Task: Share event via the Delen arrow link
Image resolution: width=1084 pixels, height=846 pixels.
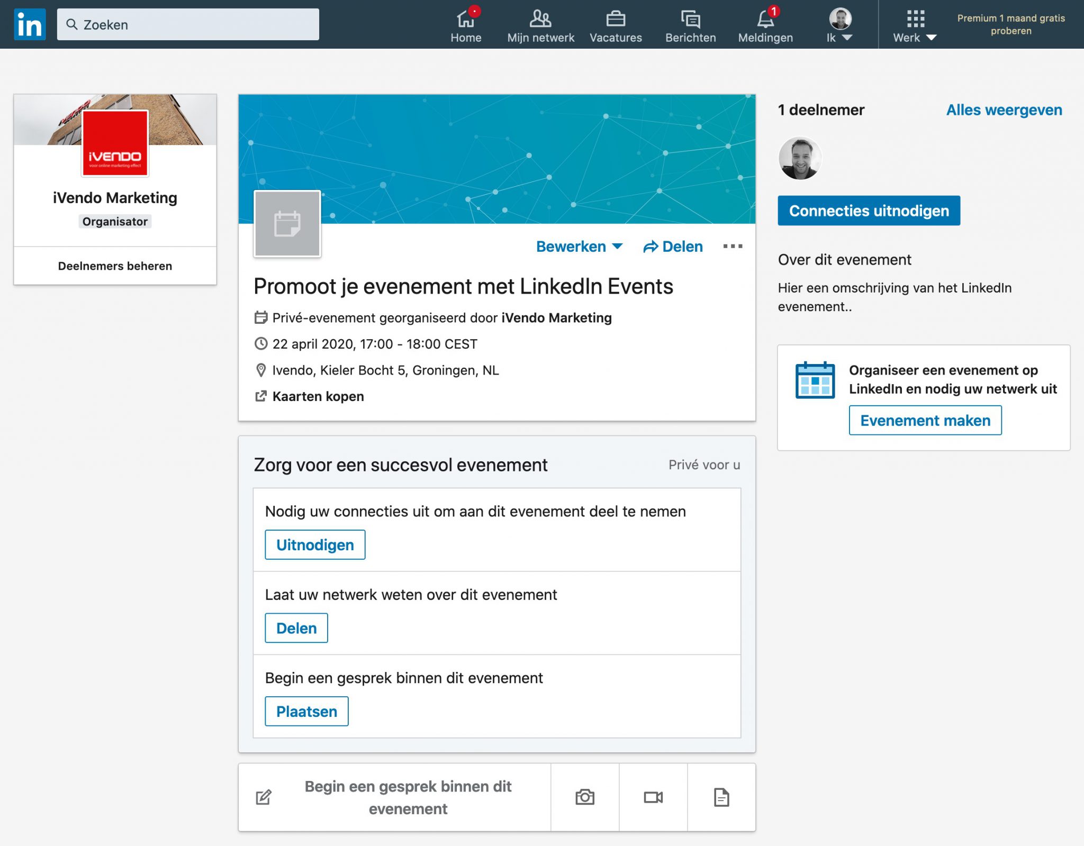Action: [673, 246]
